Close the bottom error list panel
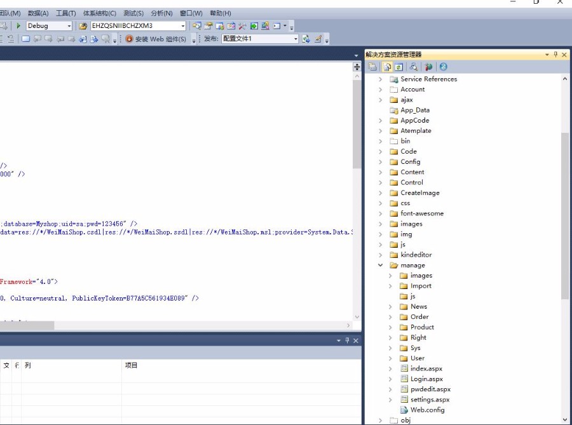The image size is (572, 425). click(x=356, y=341)
